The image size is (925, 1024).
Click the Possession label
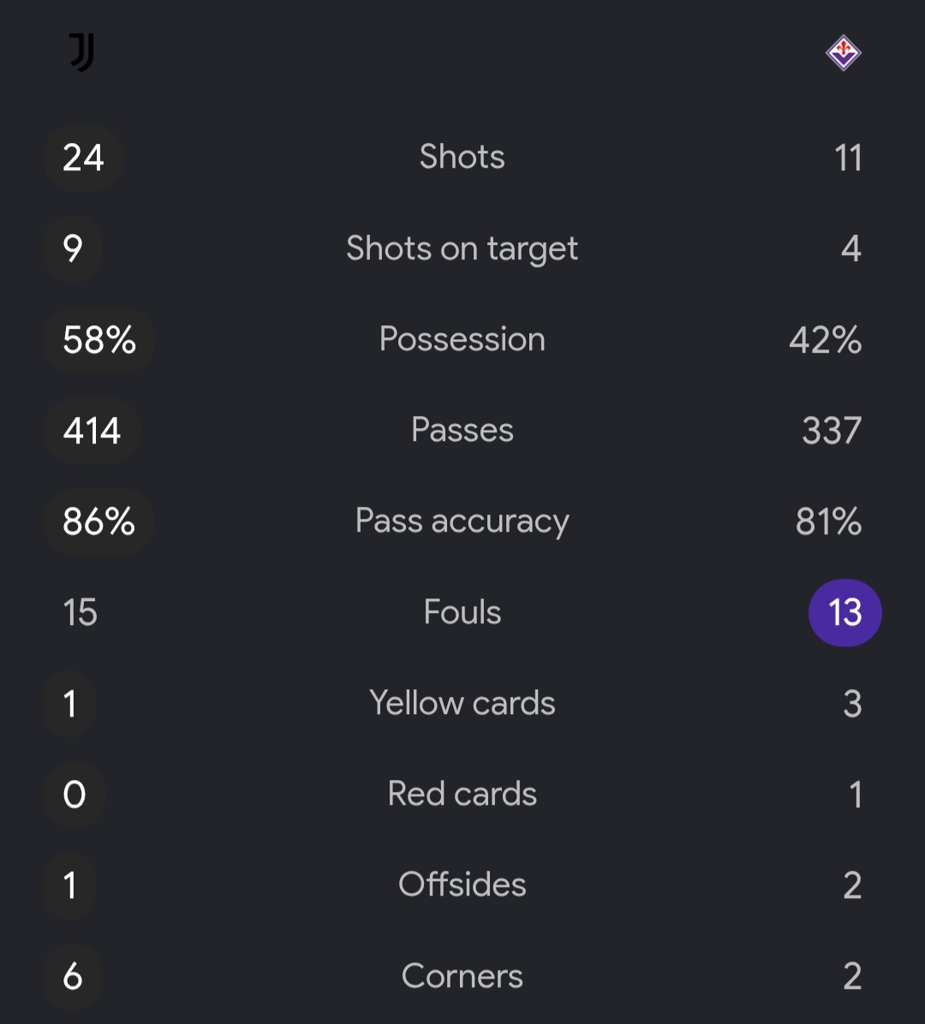[462, 339]
